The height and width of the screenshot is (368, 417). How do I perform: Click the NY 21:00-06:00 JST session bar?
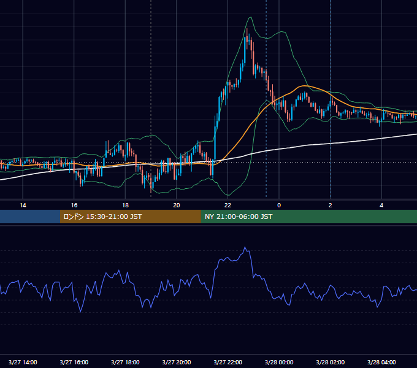[308, 217]
